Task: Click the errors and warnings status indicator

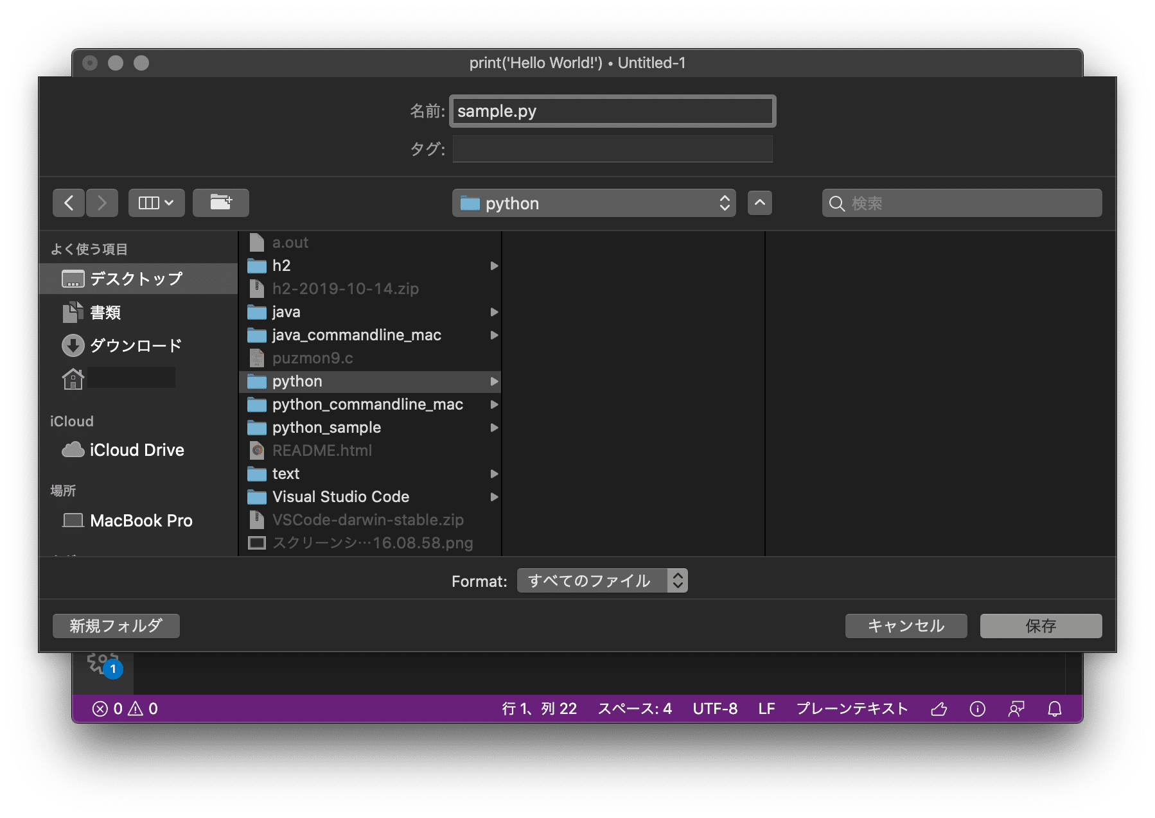Action: point(125,709)
